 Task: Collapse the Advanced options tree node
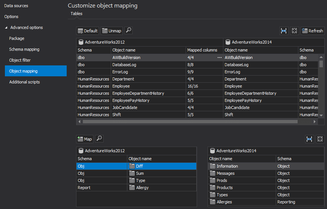(6, 27)
